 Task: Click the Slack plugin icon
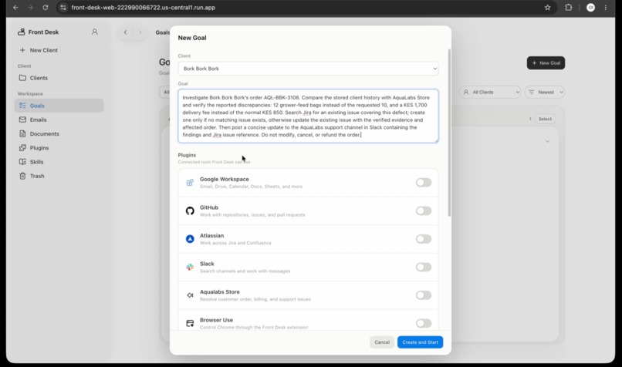190,267
